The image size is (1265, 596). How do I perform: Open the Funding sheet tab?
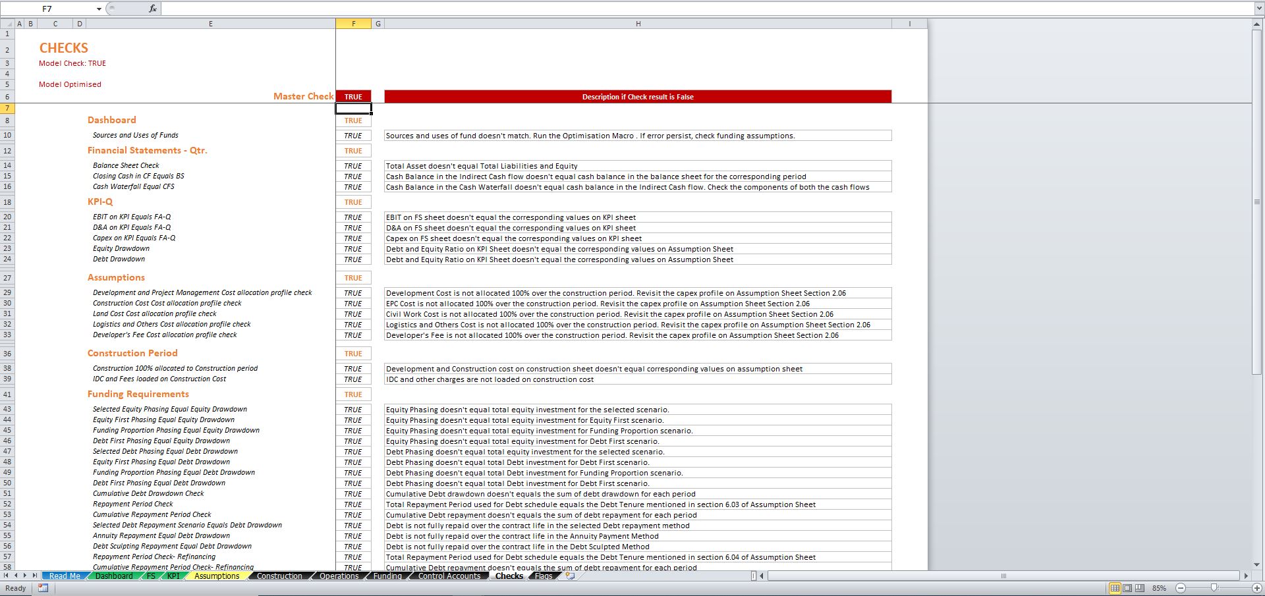coord(387,576)
